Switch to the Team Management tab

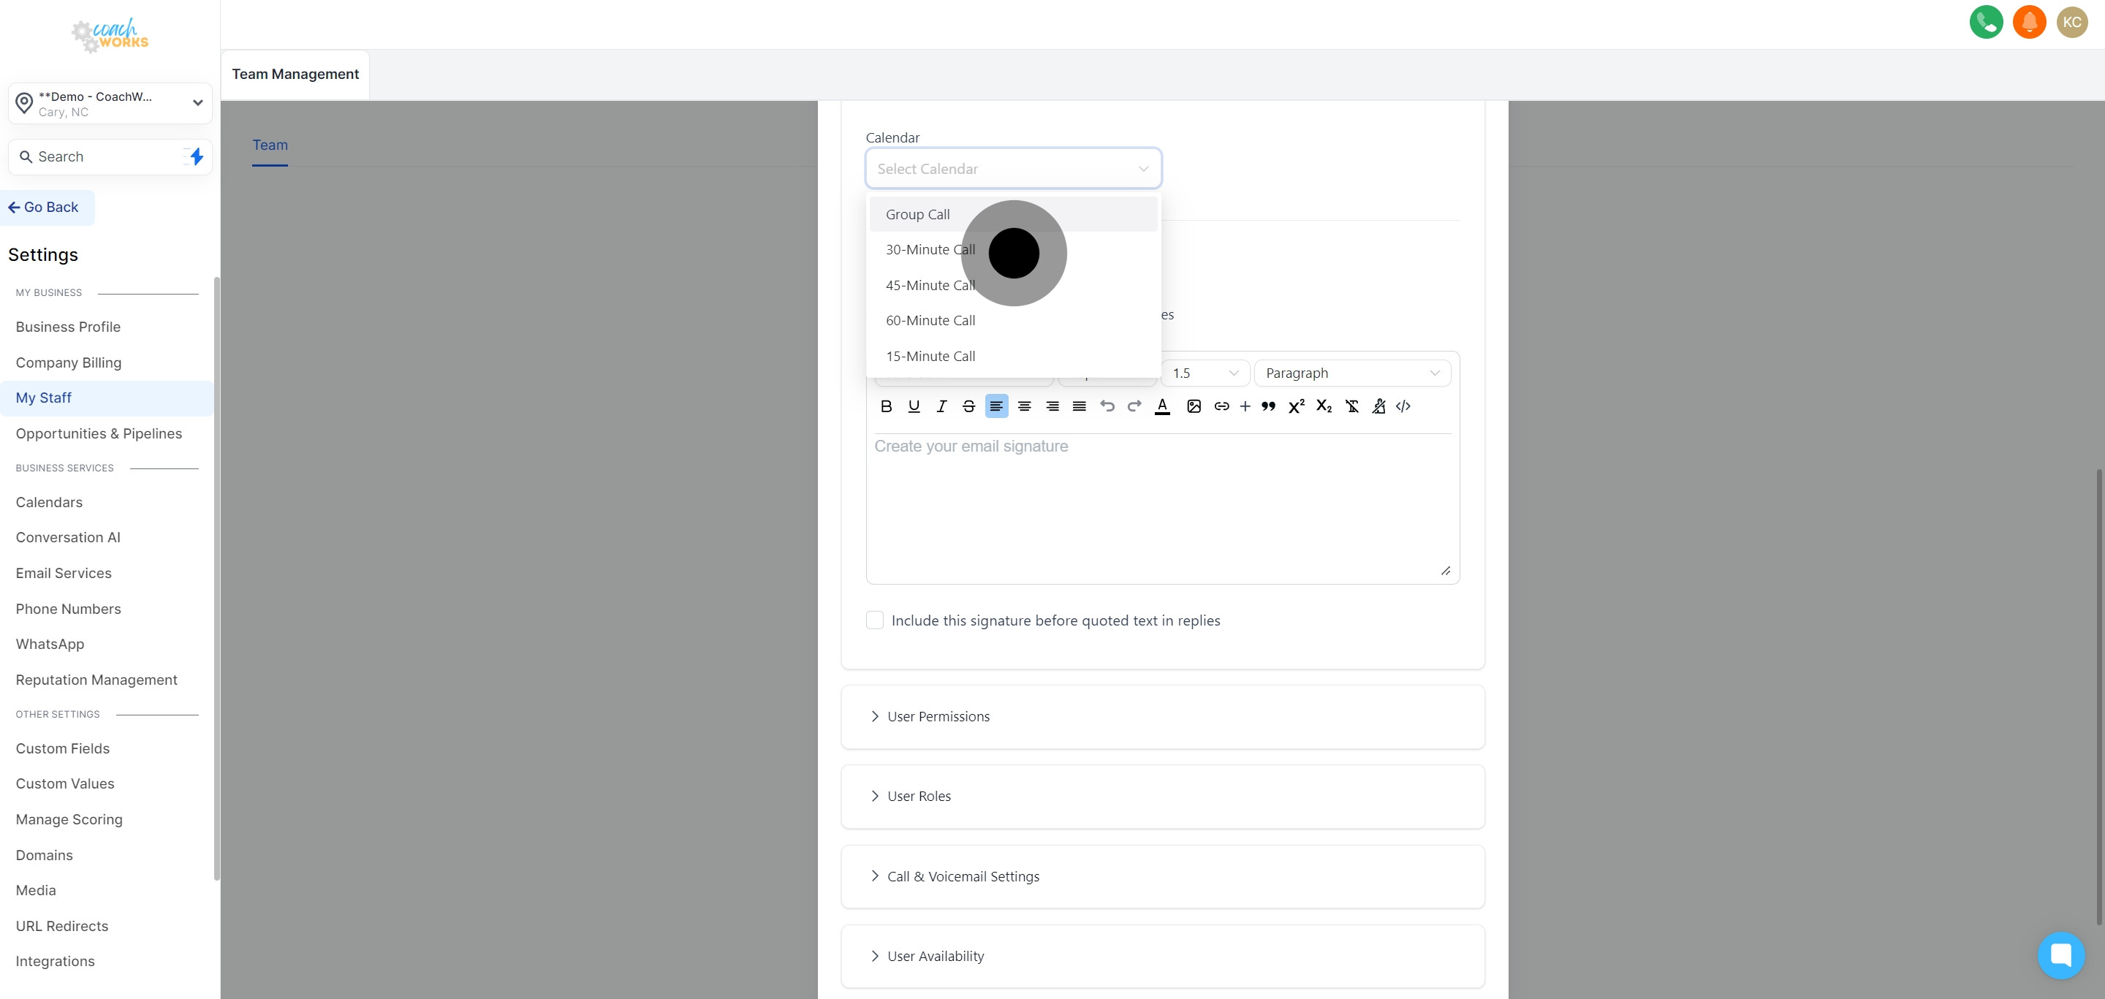coord(295,74)
